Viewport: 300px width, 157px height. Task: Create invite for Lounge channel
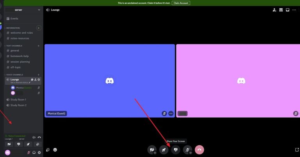pos(36,80)
